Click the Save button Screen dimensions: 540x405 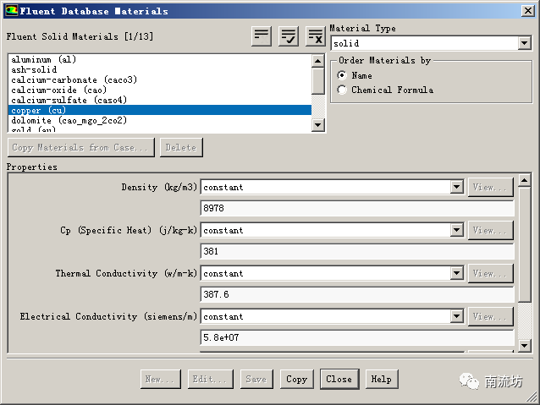coord(256,379)
